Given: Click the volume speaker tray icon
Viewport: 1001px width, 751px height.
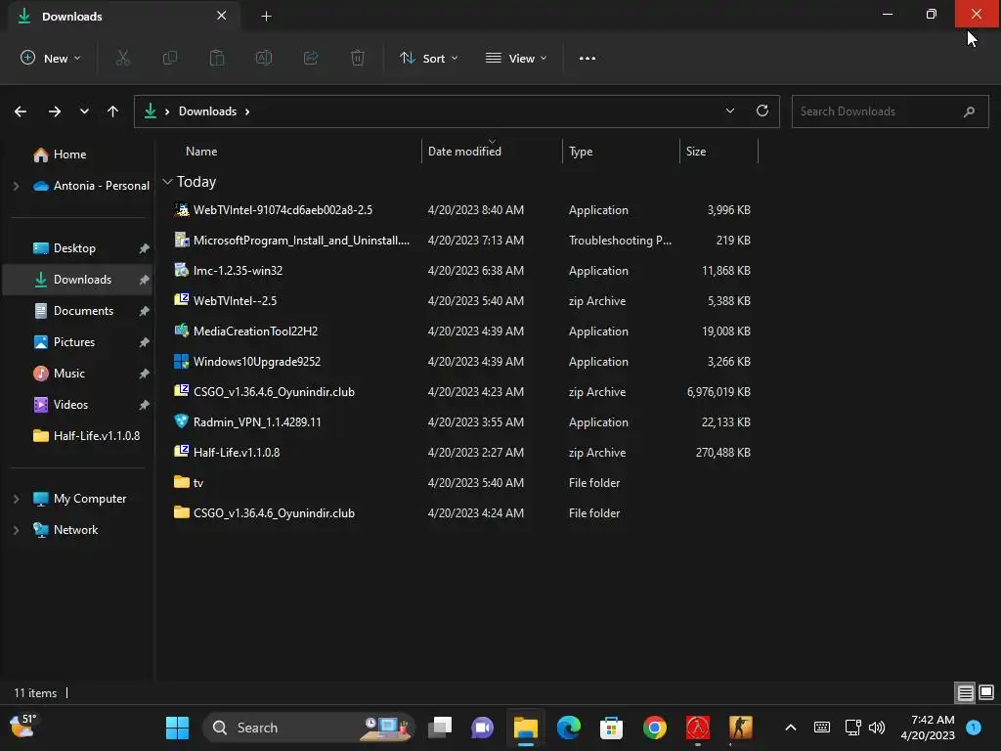Looking at the screenshot, I should (877, 728).
